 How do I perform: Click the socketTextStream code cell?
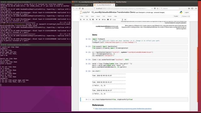click(139, 60)
